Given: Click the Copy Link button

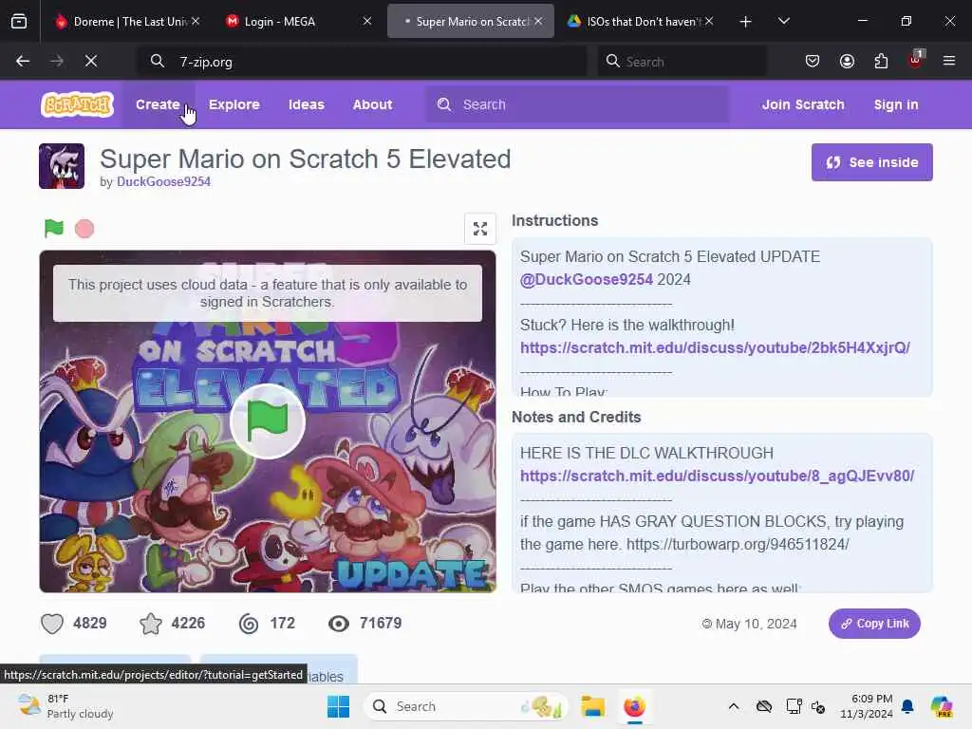Looking at the screenshot, I should [x=874, y=624].
